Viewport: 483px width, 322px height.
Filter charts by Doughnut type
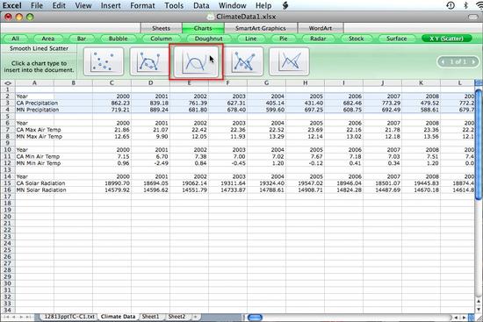pos(208,39)
